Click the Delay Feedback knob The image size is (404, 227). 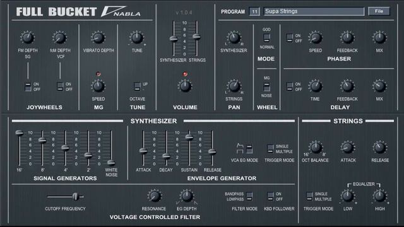(347, 86)
